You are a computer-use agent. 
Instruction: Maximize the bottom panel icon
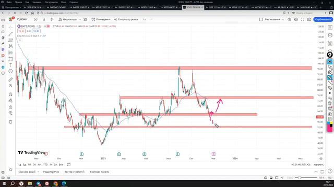322,172
